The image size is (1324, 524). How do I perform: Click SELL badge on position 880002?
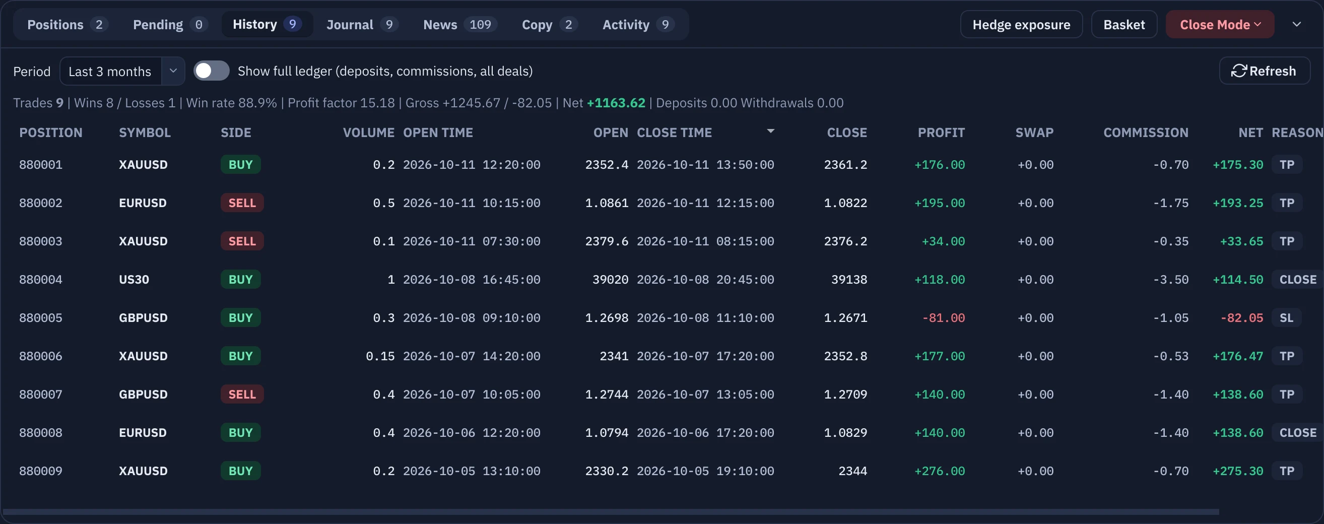point(242,203)
